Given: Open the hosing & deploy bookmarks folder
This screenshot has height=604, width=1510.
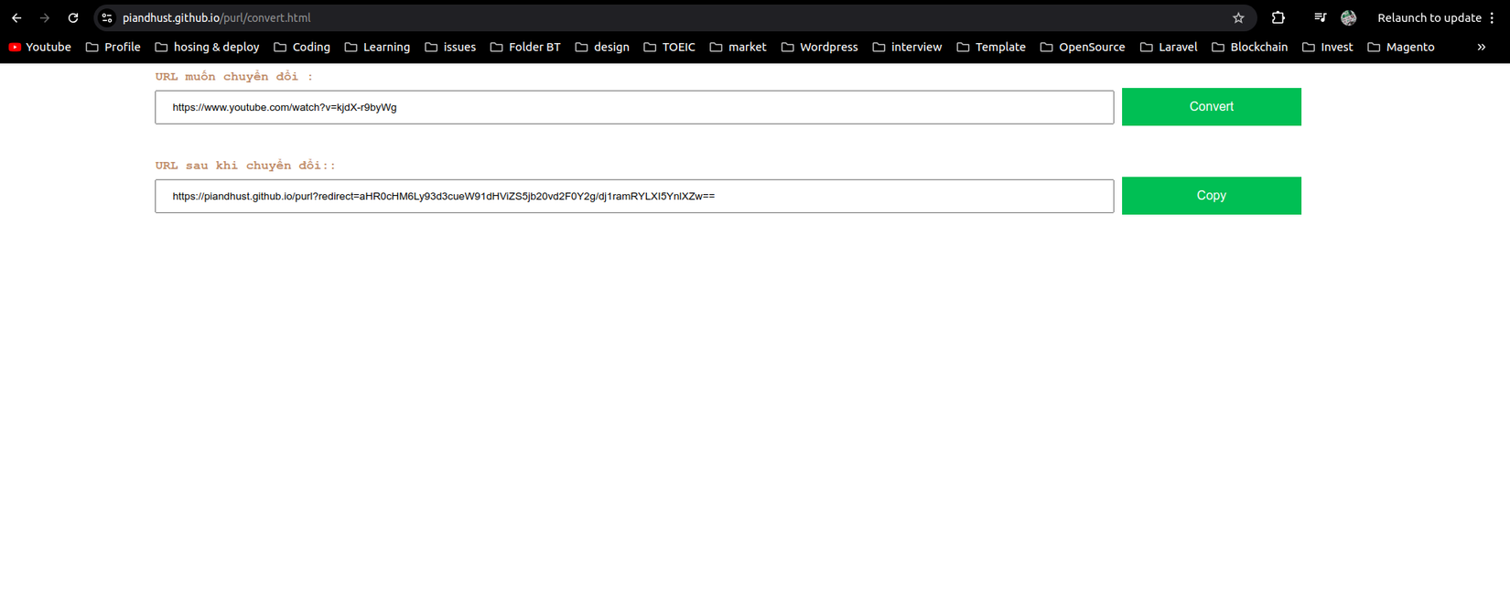Looking at the screenshot, I should [207, 47].
